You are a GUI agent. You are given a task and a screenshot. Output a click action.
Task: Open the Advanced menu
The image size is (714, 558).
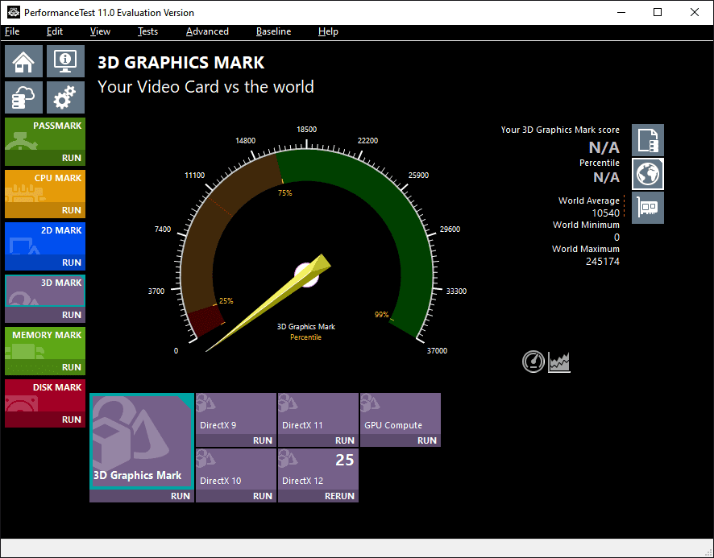tap(207, 31)
